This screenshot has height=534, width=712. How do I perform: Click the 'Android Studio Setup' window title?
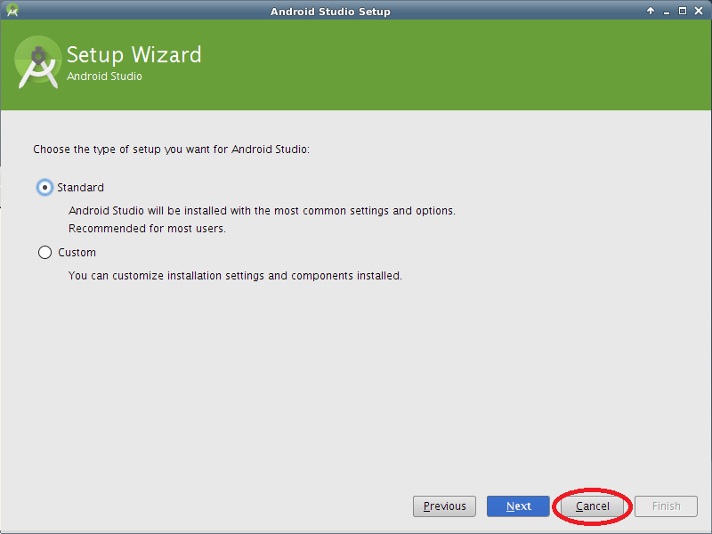[330, 12]
